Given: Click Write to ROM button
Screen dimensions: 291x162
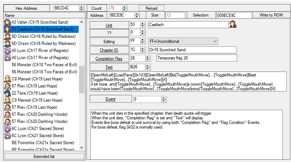Looking at the screenshot, I should [271, 15].
